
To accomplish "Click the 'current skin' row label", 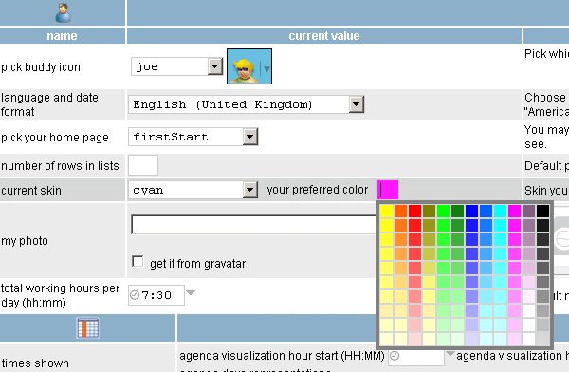I will click(31, 191).
